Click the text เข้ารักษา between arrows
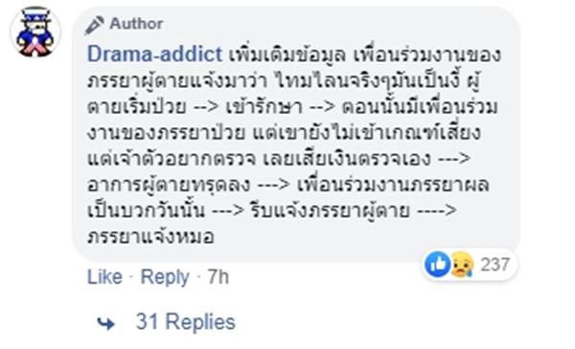The width and height of the screenshot is (575, 349). click(x=264, y=107)
